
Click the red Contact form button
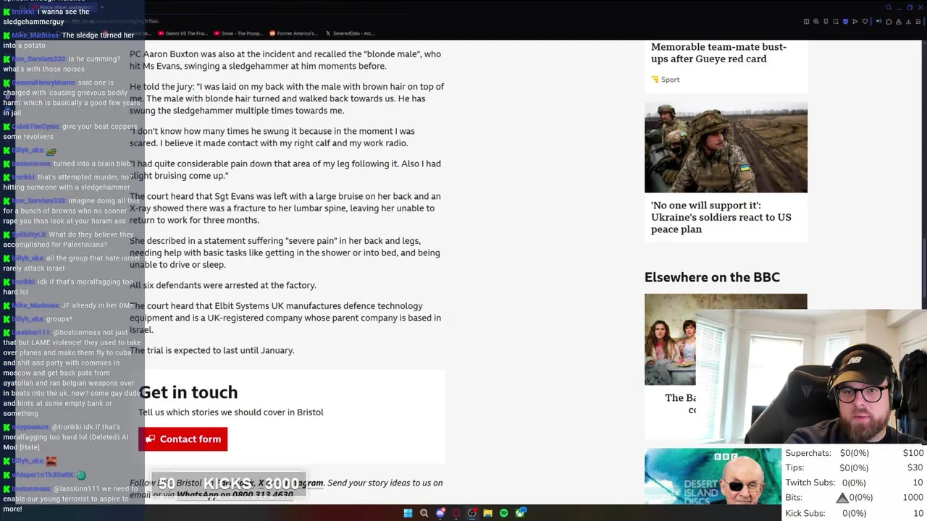point(183,439)
